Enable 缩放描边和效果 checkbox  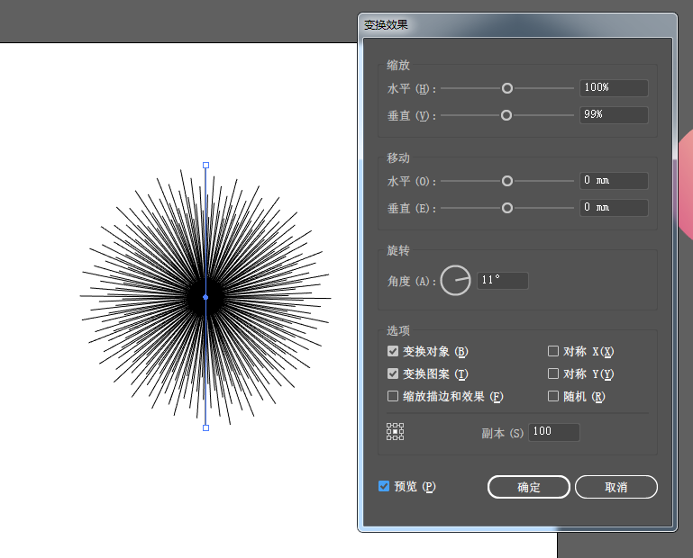393,396
